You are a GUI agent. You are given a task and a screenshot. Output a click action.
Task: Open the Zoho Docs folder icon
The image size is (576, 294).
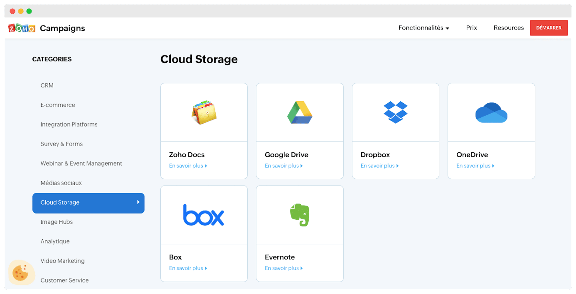204,112
